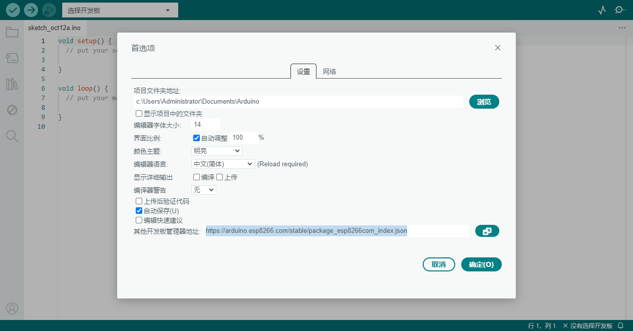Open the Serial Monitor icon at top right

[x=619, y=10]
